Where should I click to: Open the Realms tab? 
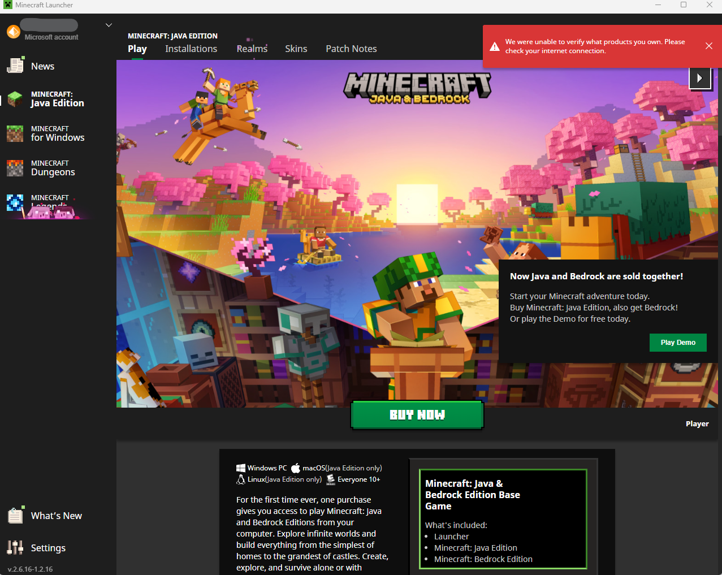click(x=252, y=49)
